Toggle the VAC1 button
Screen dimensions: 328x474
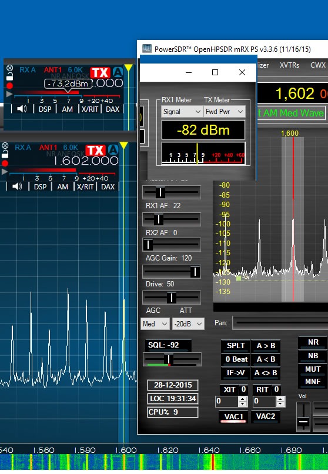pyautogui.click(x=233, y=416)
